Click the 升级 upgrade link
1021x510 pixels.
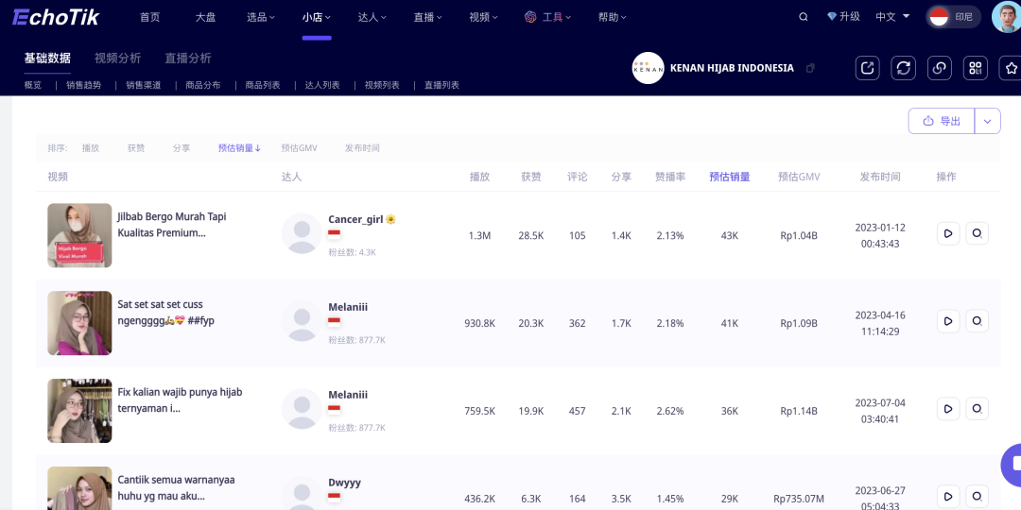[844, 17]
